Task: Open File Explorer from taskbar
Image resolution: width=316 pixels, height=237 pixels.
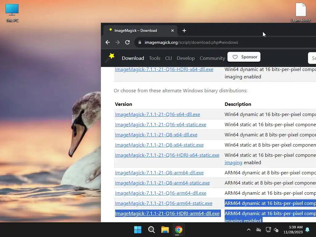Action: 165,230
